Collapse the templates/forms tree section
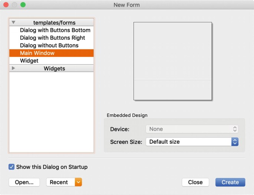 14,23
